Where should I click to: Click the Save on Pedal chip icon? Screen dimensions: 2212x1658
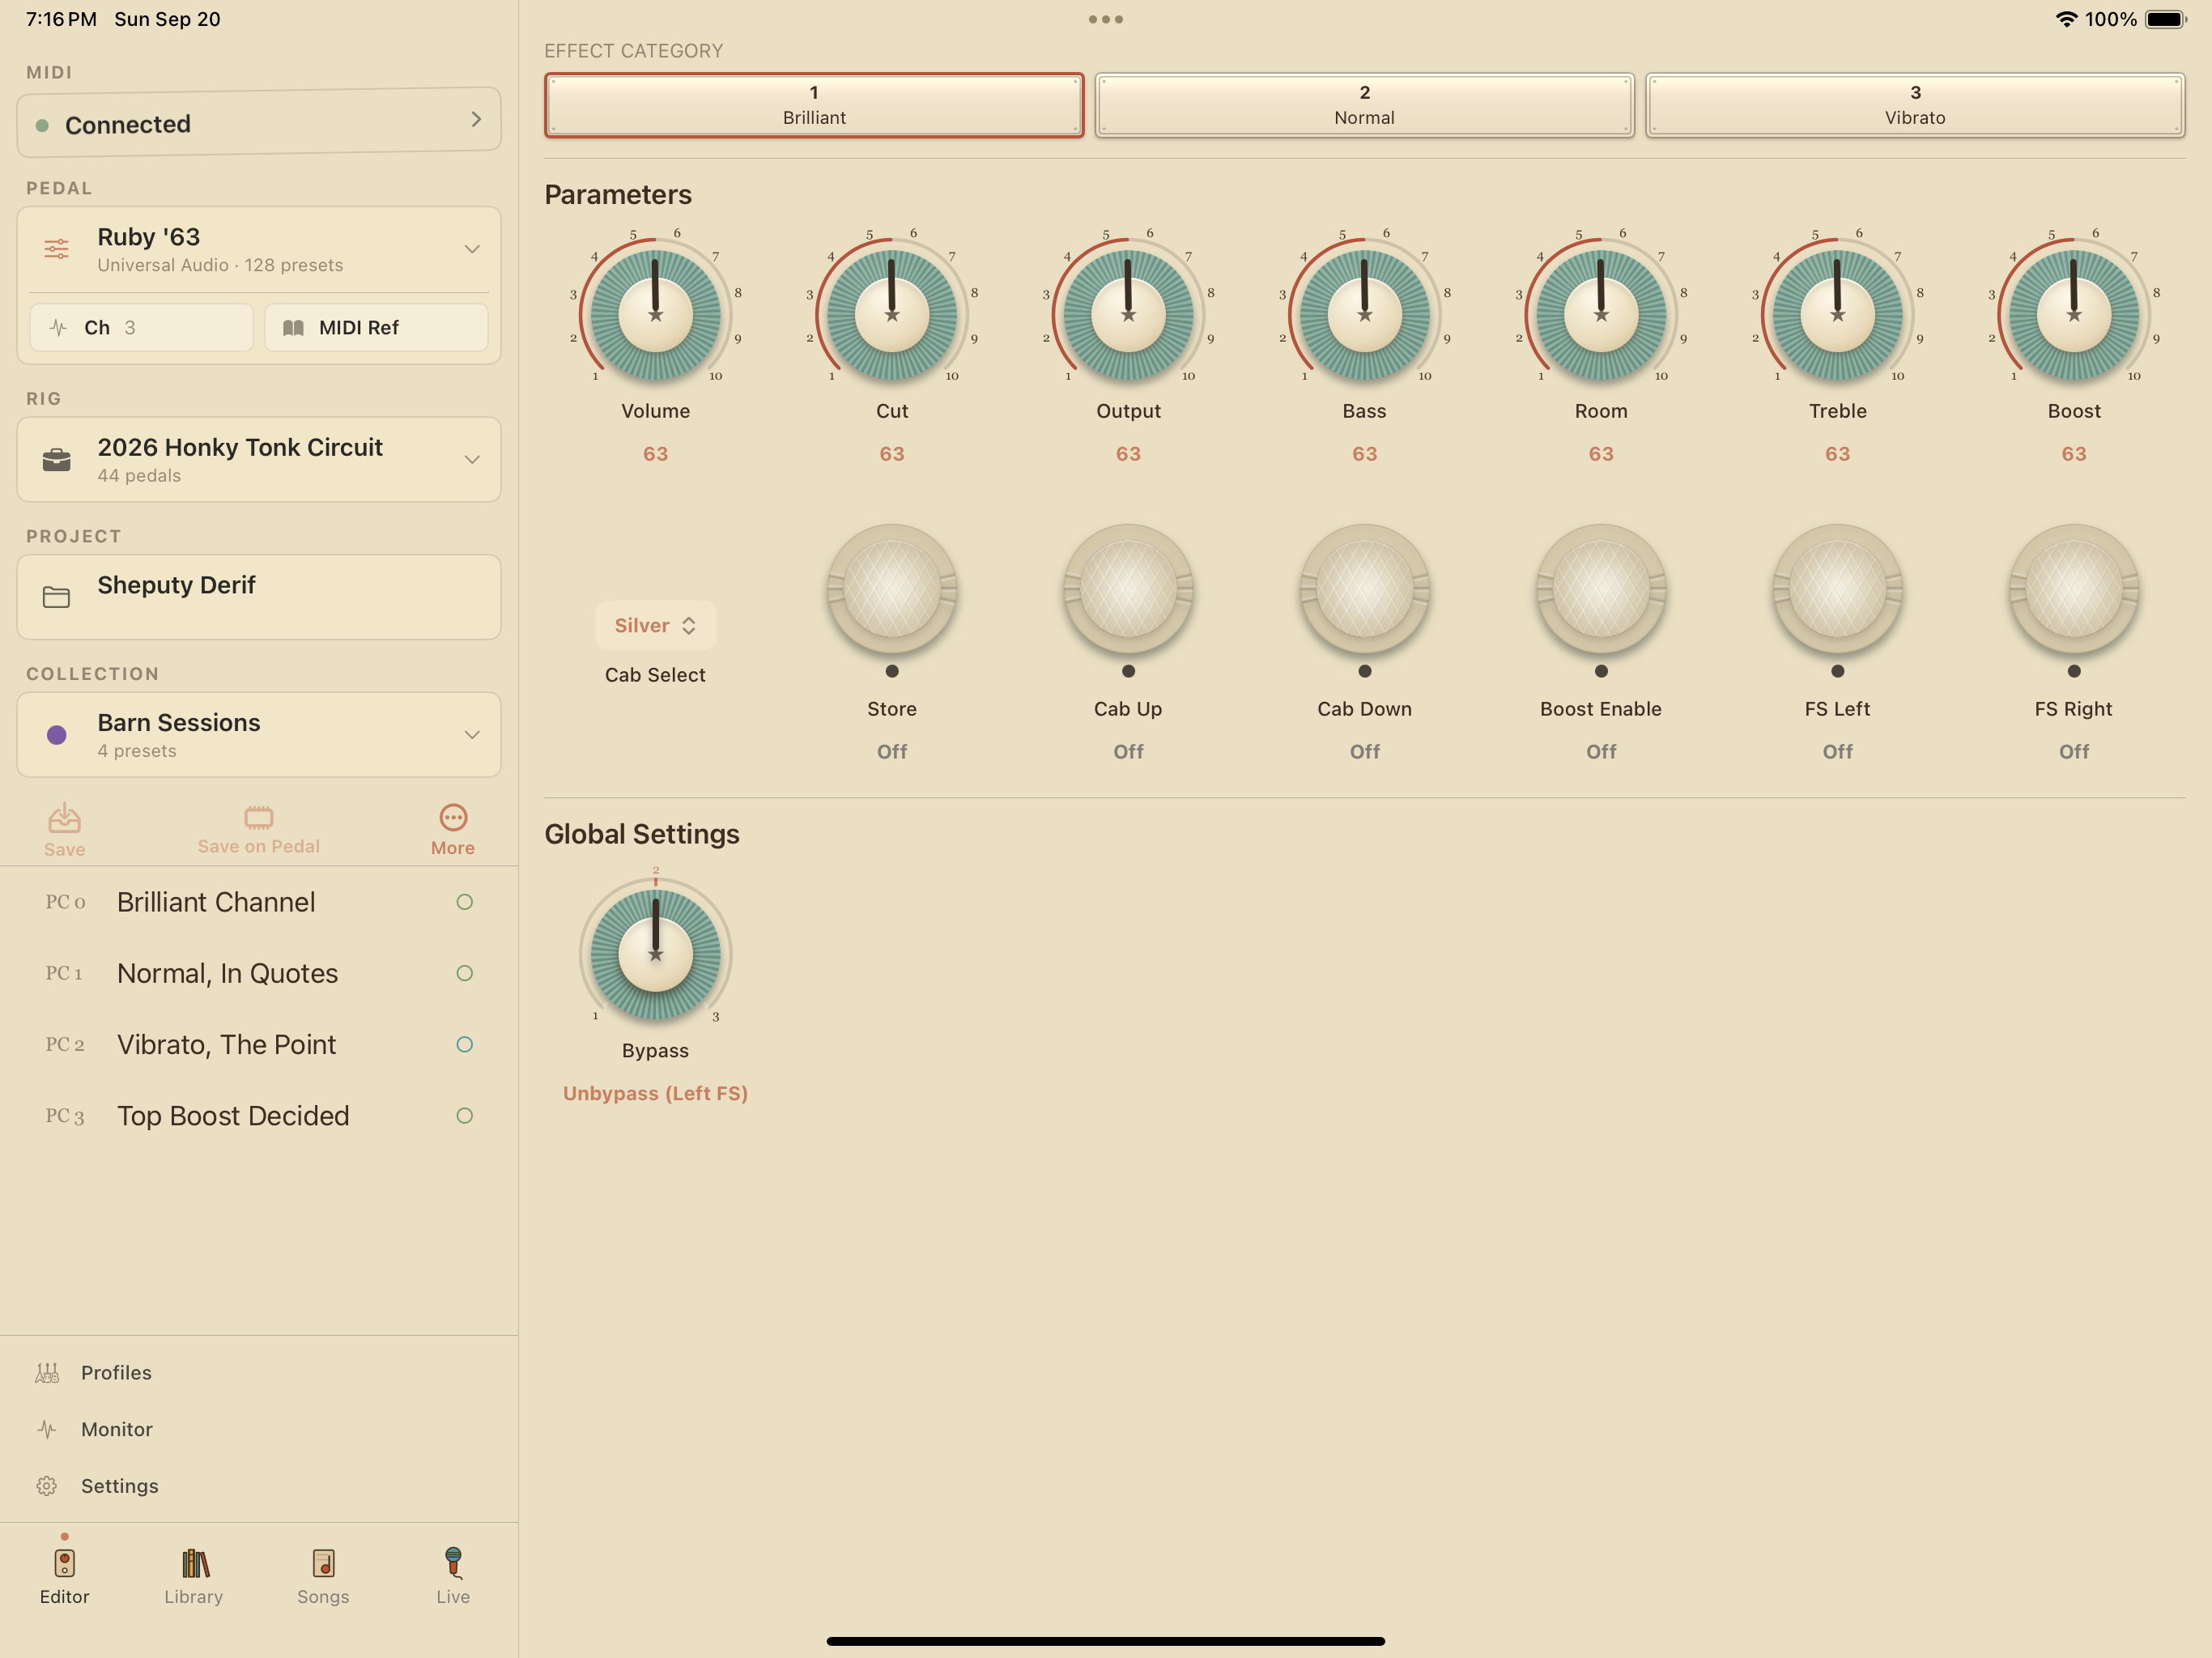point(258,817)
